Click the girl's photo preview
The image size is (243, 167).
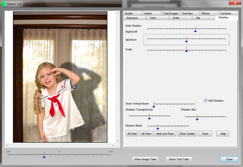tap(60, 77)
